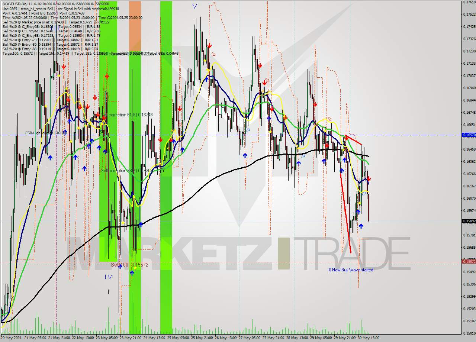
Task: Select 'Sell %10 @ Entry -23: 0.17901' line
Action: point(50,40)
